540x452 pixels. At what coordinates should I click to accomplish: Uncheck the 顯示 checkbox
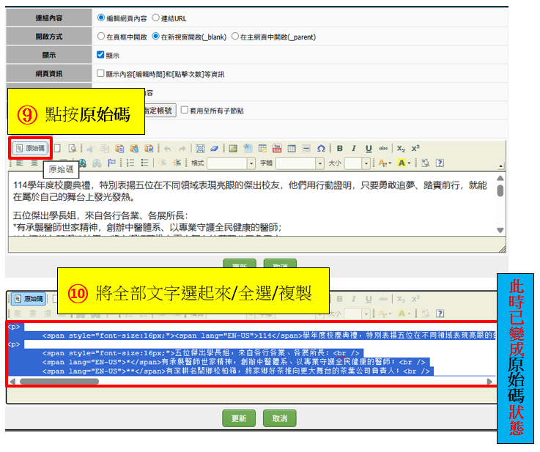pyautogui.click(x=101, y=55)
